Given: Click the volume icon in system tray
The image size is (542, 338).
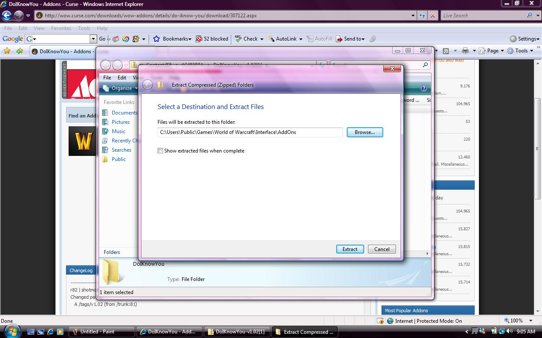Looking at the screenshot, I should click(x=510, y=331).
